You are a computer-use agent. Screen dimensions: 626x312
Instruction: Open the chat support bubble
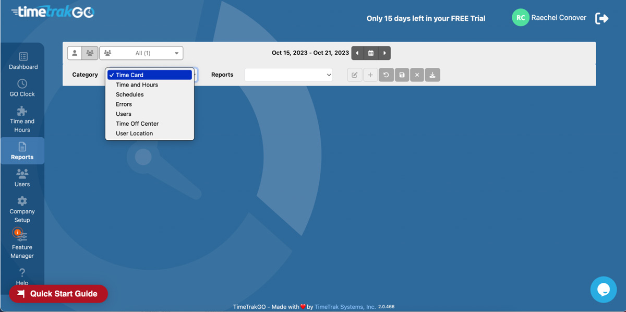603,290
